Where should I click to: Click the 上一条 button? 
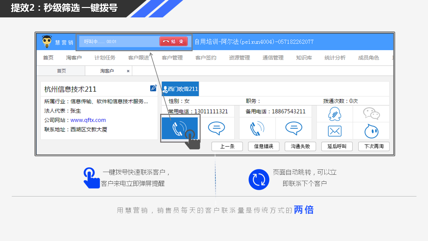click(227, 147)
